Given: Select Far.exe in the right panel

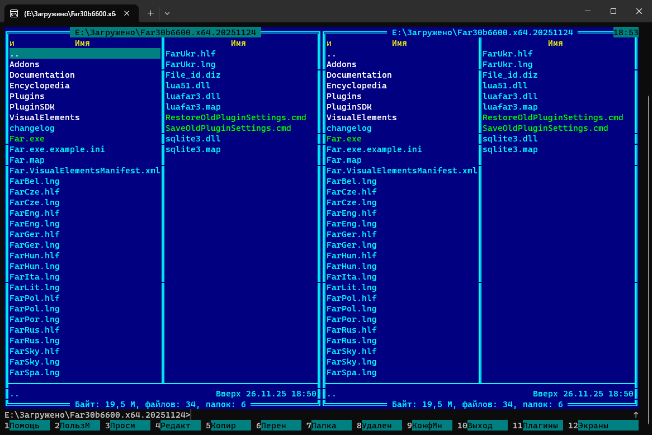Looking at the screenshot, I should point(344,139).
